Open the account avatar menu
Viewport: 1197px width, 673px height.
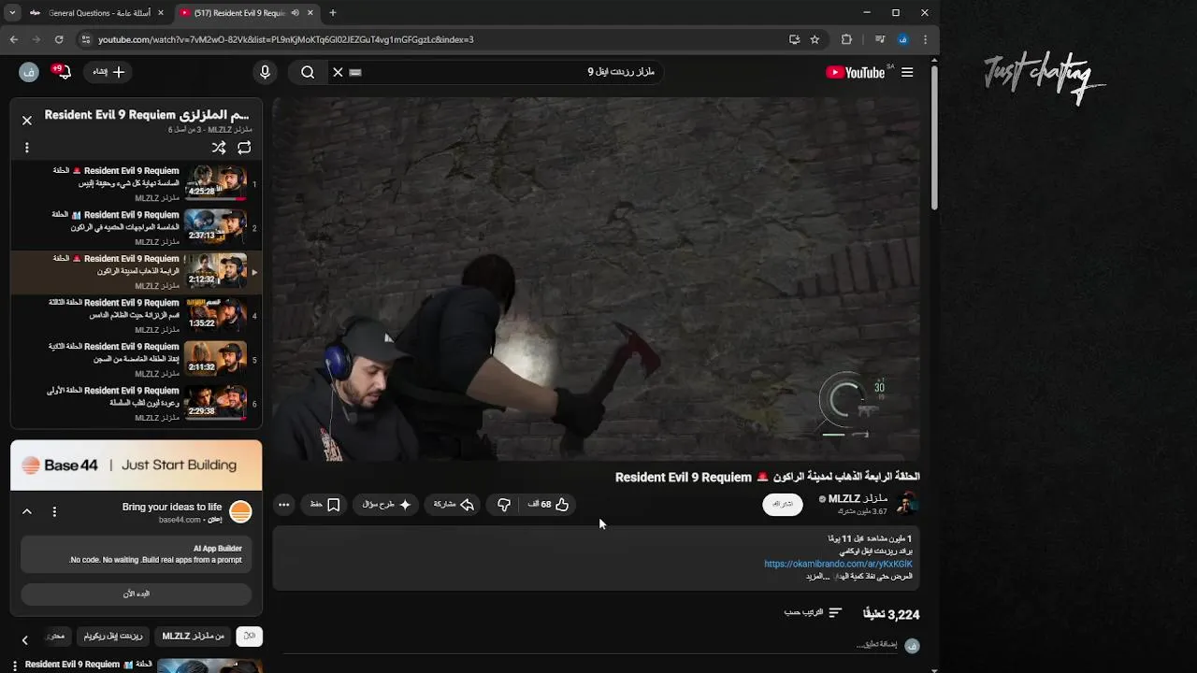(x=28, y=72)
